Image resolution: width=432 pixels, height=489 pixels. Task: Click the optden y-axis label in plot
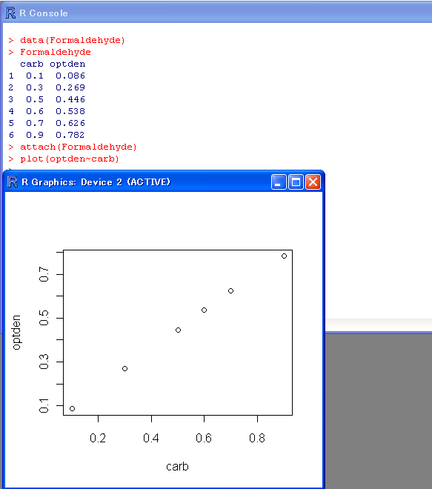tap(16, 333)
